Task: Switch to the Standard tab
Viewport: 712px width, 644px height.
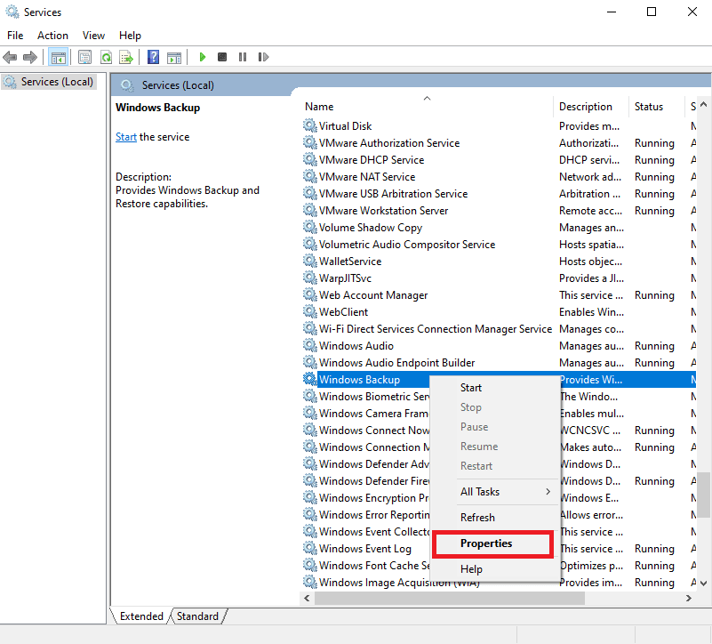Action: click(x=198, y=616)
